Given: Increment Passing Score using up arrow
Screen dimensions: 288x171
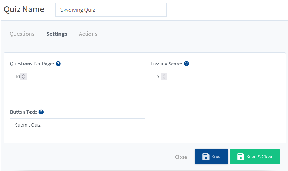Looking at the screenshot, I should pyautogui.click(x=164, y=75).
